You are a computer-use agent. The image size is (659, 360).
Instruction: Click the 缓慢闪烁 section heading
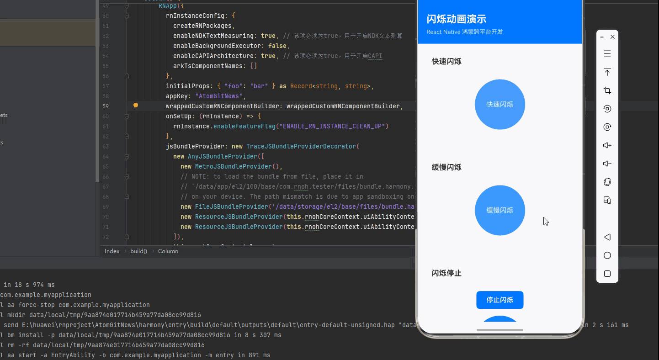coord(446,167)
